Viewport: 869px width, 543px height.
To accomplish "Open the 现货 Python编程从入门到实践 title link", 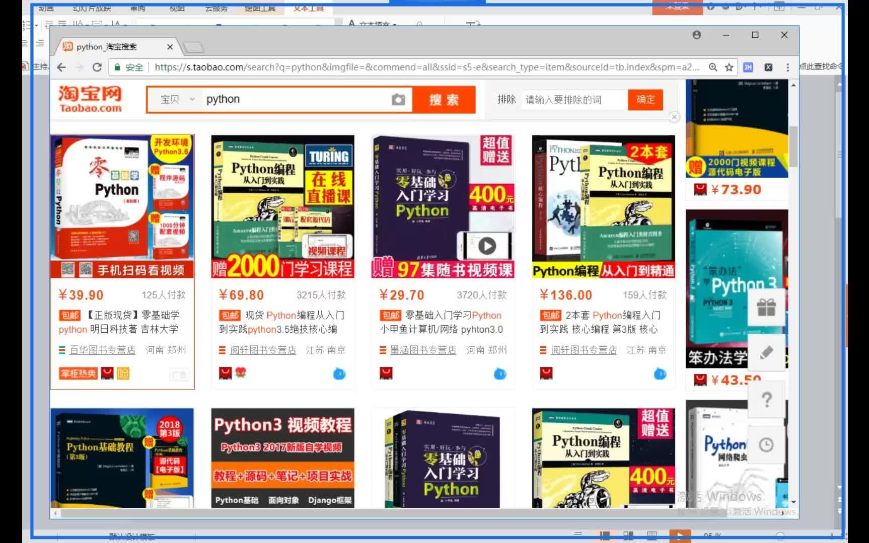I will 281,322.
